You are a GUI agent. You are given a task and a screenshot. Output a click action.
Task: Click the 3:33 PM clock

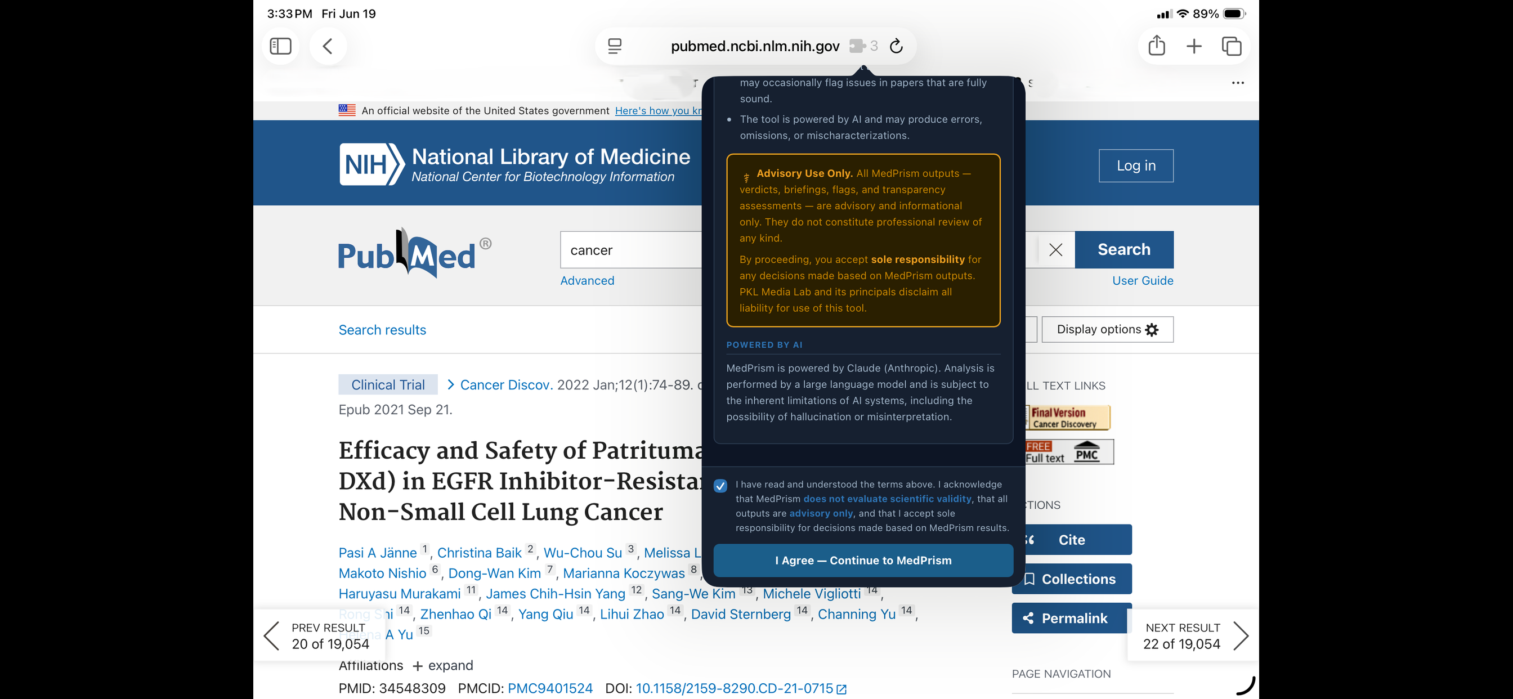pyautogui.click(x=289, y=14)
